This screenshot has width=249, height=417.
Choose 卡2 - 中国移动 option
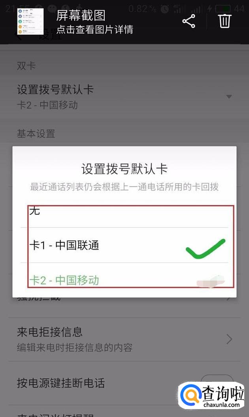[124, 280]
